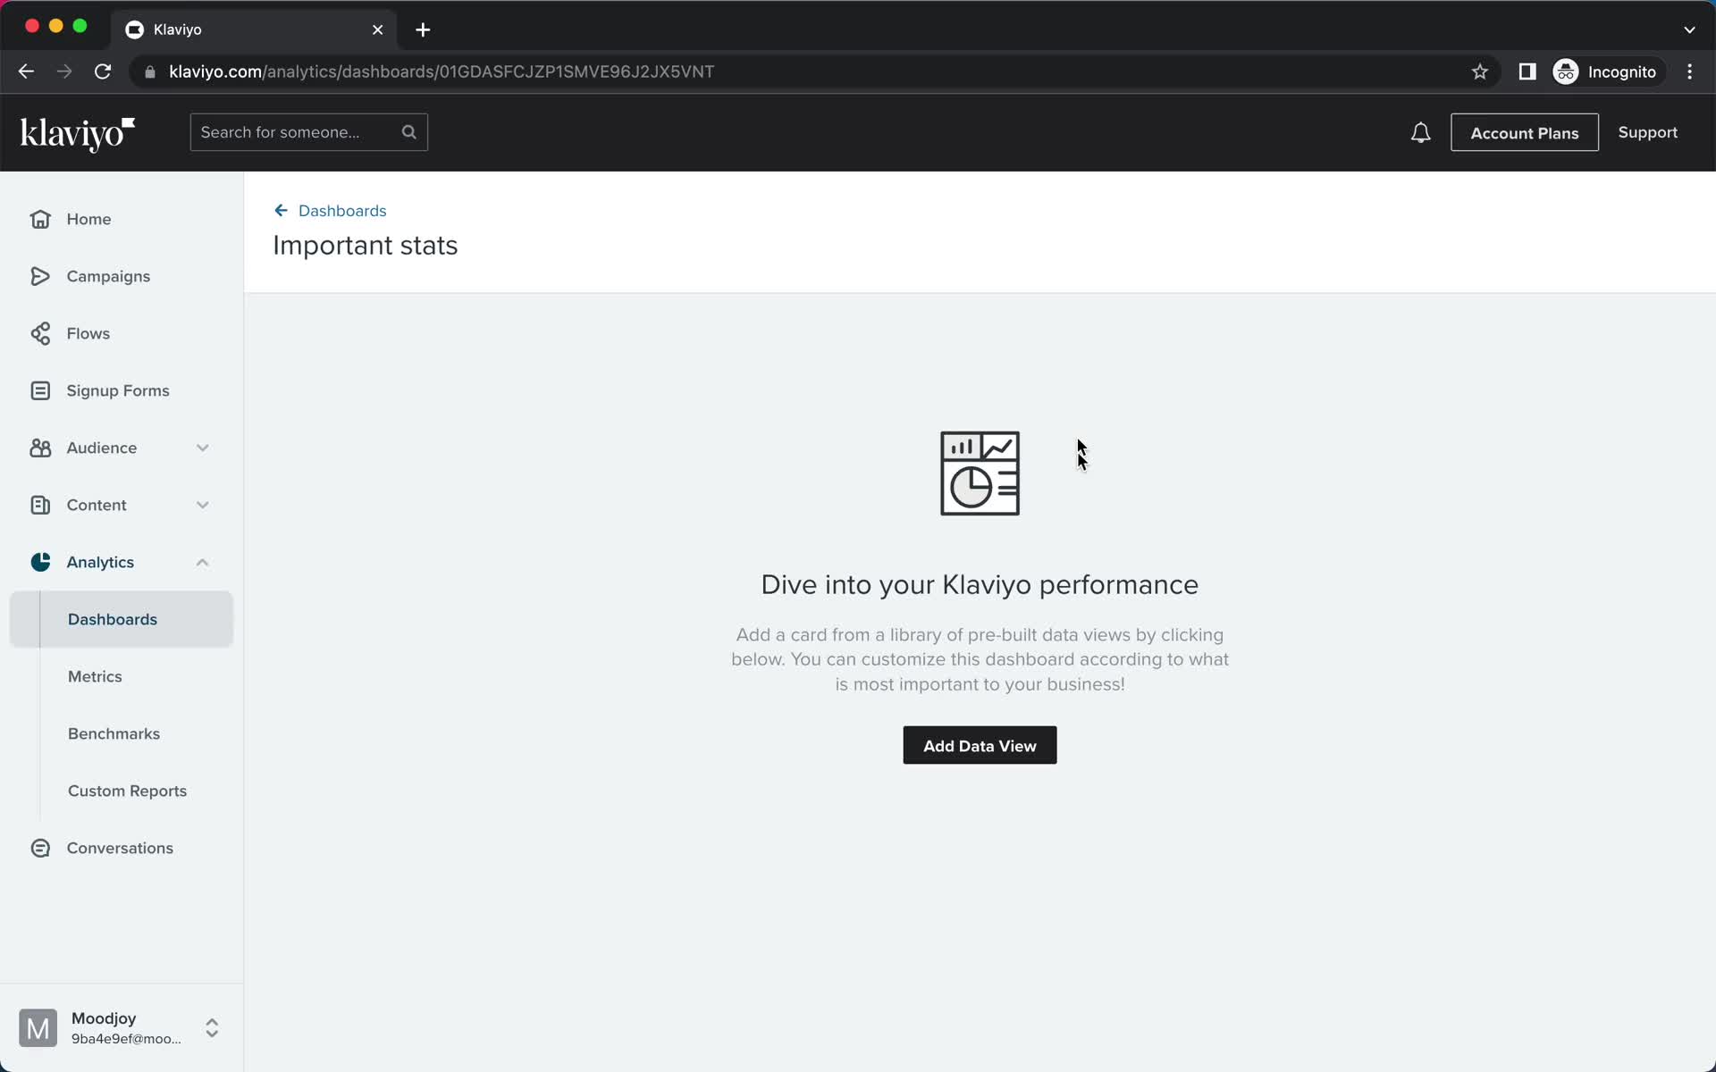Go back with the browser arrow

tap(26, 71)
